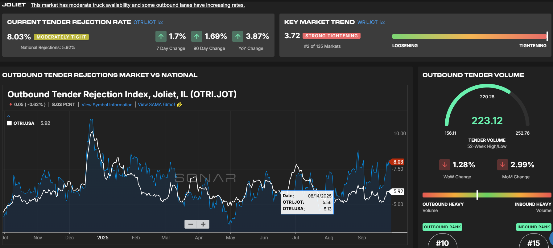The height and width of the screenshot is (248, 553).
Task: Click the Loosening-Tightening trend bar marker
Action: pos(547,36)
